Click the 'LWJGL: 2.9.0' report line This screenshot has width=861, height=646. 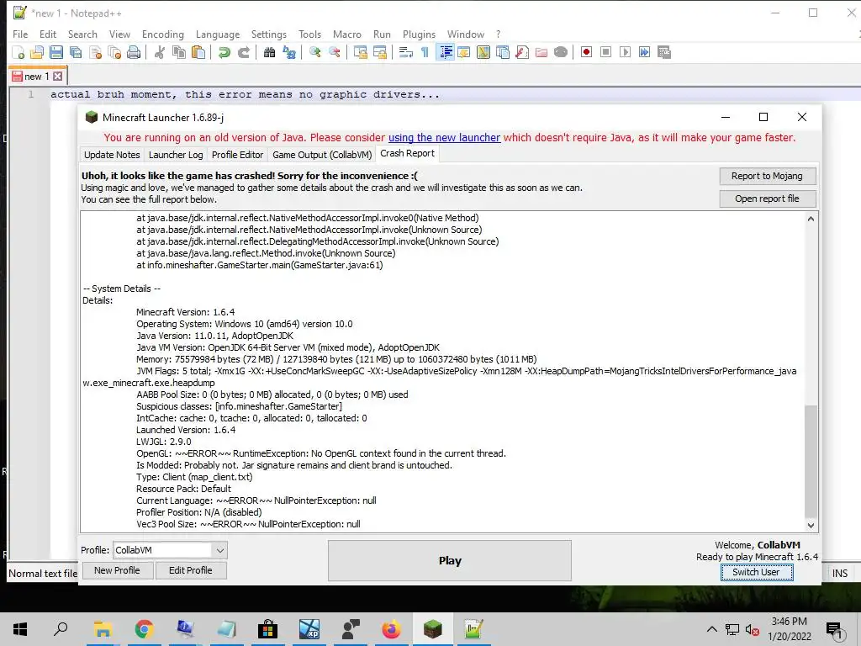click(x=164, y=442)
